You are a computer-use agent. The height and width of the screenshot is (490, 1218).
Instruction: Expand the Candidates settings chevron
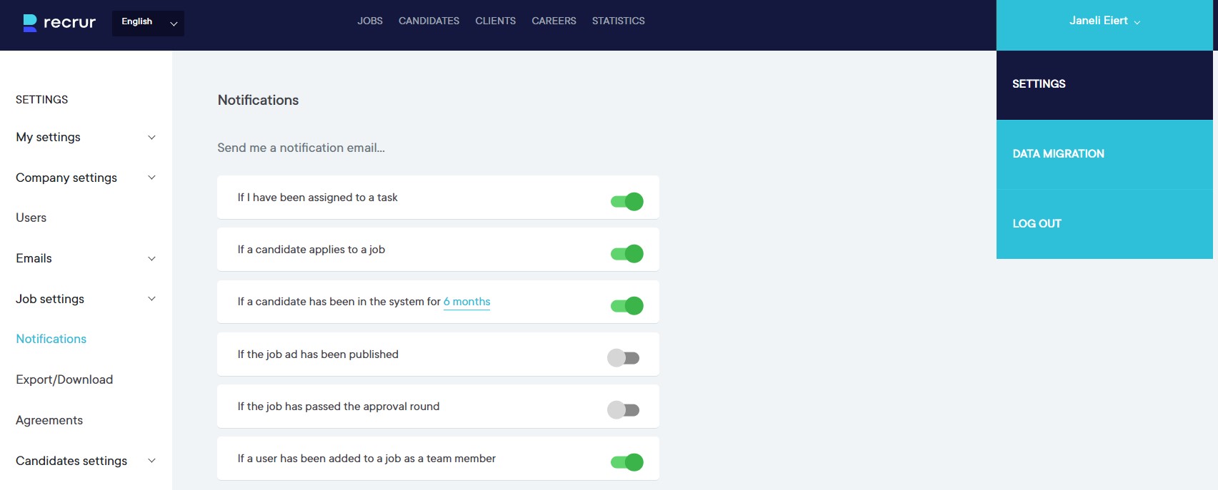coord(151,461)
